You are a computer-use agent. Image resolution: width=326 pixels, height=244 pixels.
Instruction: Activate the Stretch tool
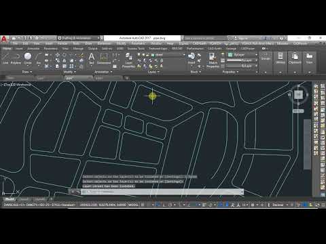pyautogui.click(x=58, y=66)
